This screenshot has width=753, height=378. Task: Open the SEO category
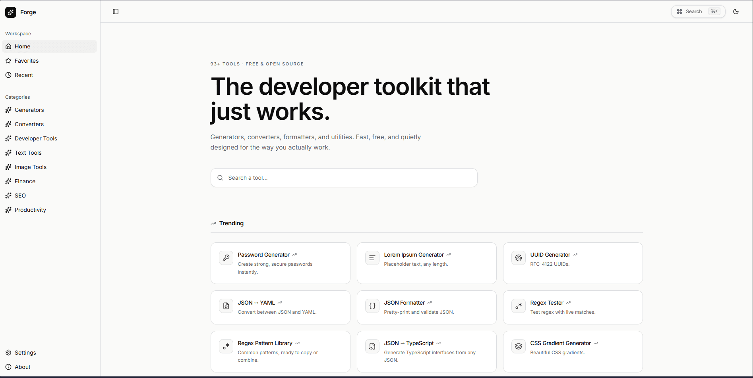tap(50, 196)
